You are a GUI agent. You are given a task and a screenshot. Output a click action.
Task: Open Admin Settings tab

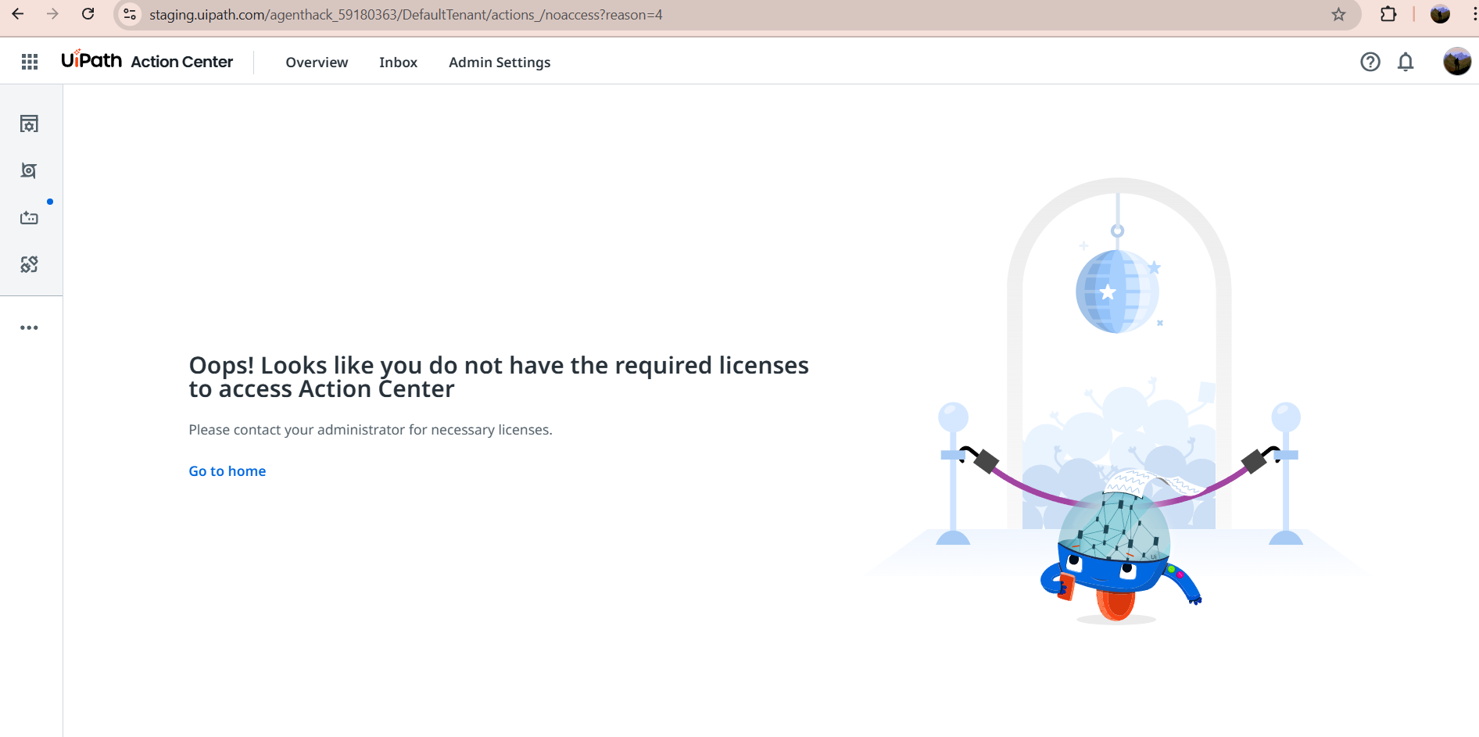[x=500, y=63]
